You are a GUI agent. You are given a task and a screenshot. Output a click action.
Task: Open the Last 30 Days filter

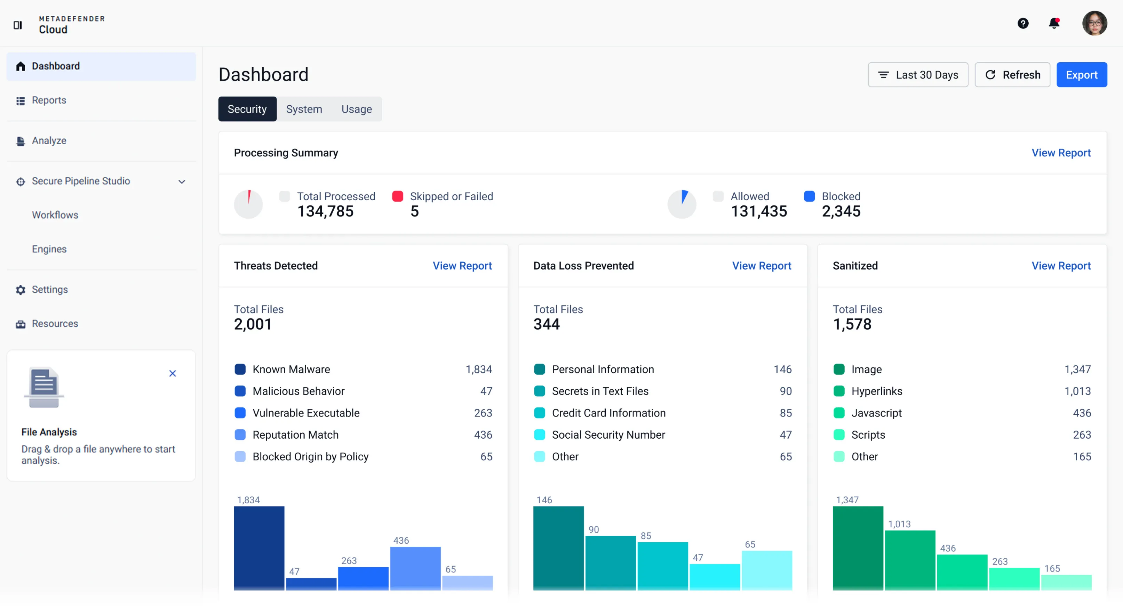click(x=918, y=75)
